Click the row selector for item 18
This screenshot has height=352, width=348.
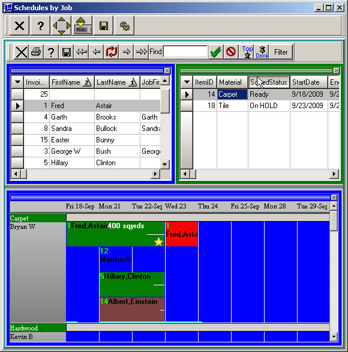(187, 106)
